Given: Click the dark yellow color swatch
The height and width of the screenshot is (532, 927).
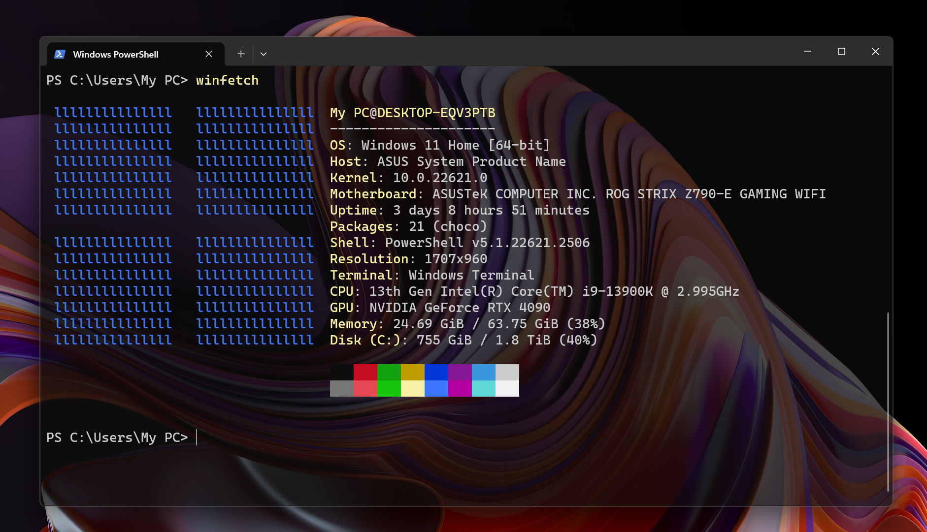Looking at the screenshot, I should point(413,372).
